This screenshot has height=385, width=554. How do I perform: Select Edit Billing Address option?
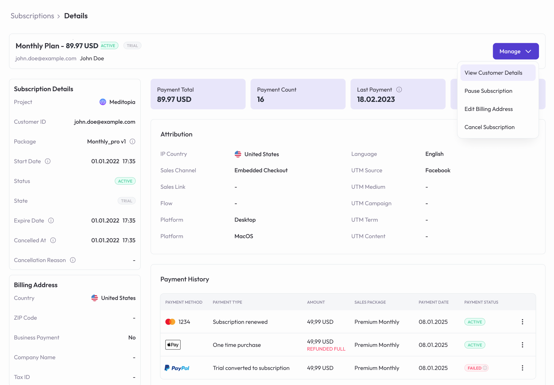tap(488, 109)
